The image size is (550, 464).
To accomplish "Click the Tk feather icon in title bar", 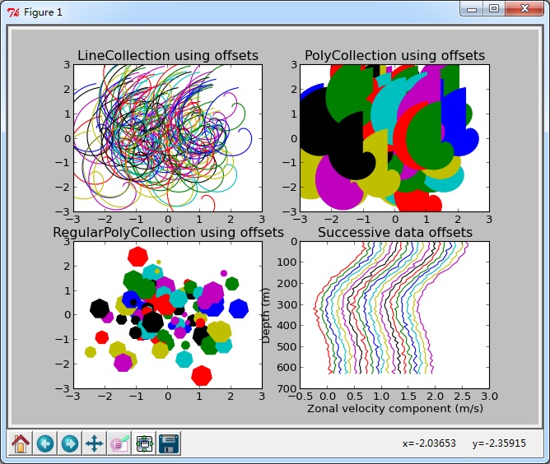I will (x=13, y=12).
